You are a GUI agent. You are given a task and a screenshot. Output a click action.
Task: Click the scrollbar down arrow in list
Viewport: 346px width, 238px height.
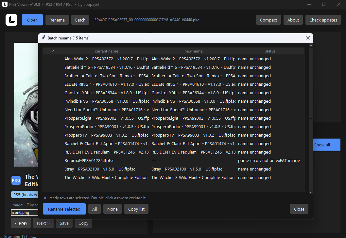click(311, 192)
